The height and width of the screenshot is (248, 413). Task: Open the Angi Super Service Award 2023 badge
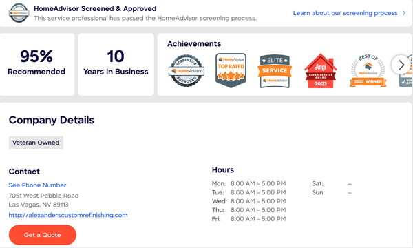point(321,71)
